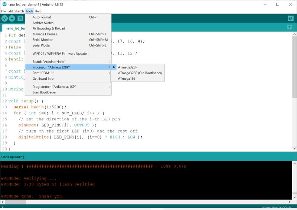Click "// turn on the first LED" comment
This screenshot has height=210, width=297.
click(x=79, y=131)
